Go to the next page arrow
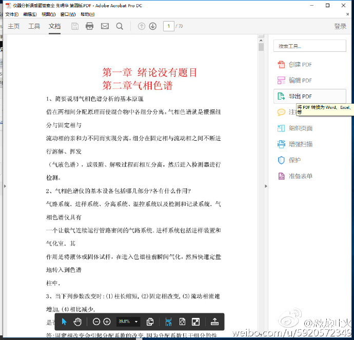Screen dimensions: 354x340 (152, 26)
